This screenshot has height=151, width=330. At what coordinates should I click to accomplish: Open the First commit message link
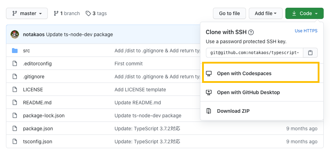point(129,64)
